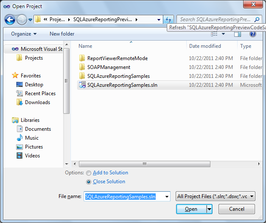Click the horizontal scrollbar thumb in file list
This screenshot has height=223, width=266.
pyautogui.click(x=145, y=164)
